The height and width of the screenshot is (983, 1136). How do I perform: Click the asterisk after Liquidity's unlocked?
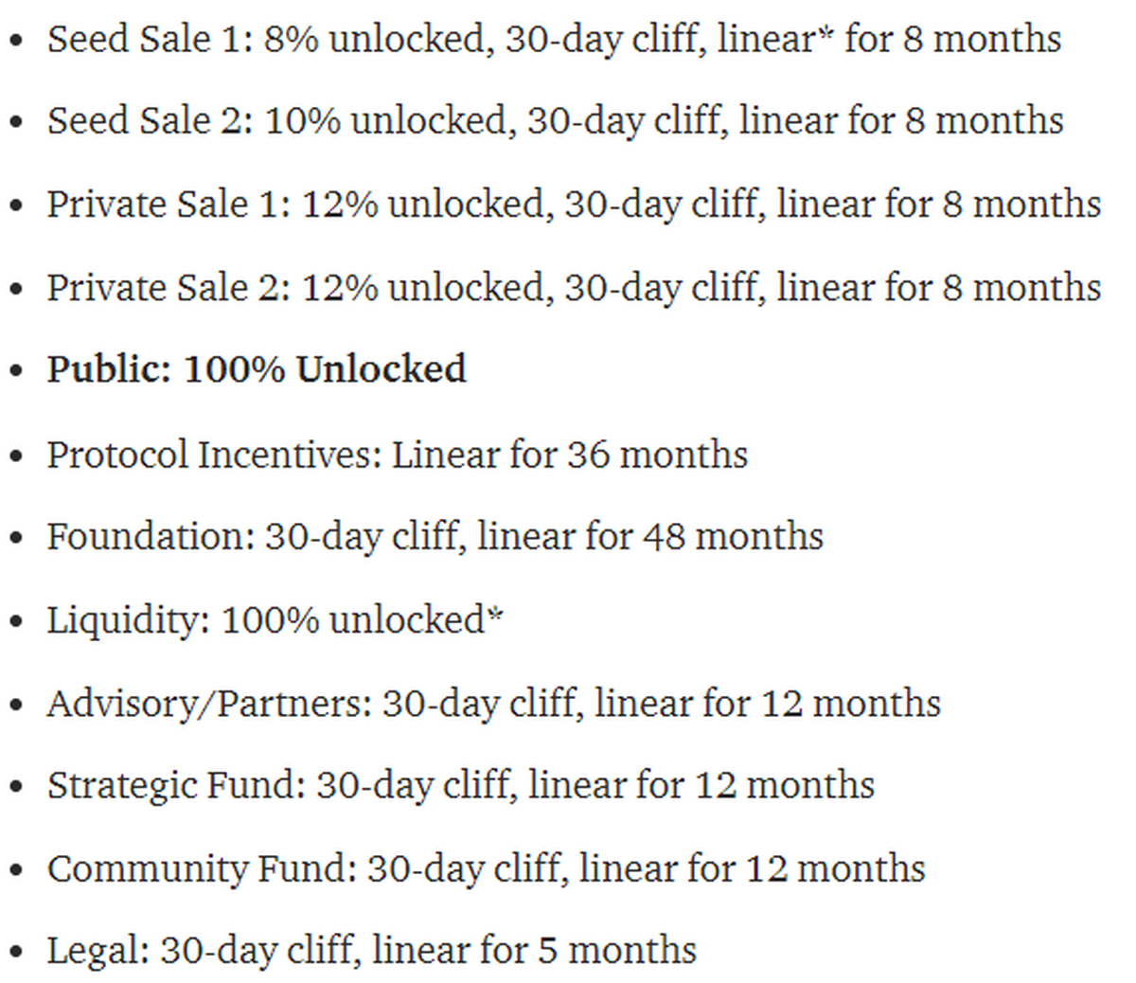click(494, 615)
